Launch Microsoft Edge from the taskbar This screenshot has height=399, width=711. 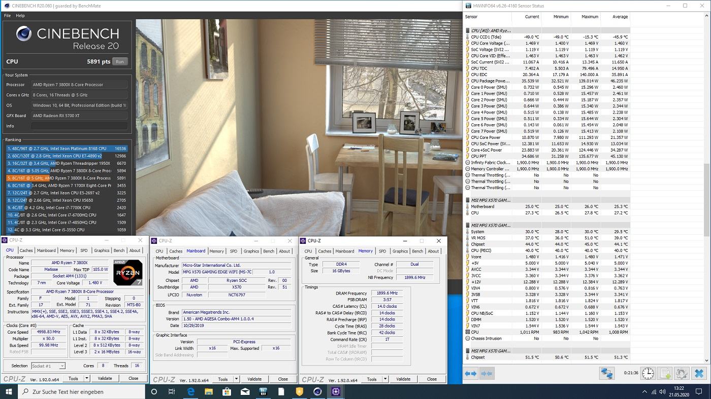(x=191, y=391)
